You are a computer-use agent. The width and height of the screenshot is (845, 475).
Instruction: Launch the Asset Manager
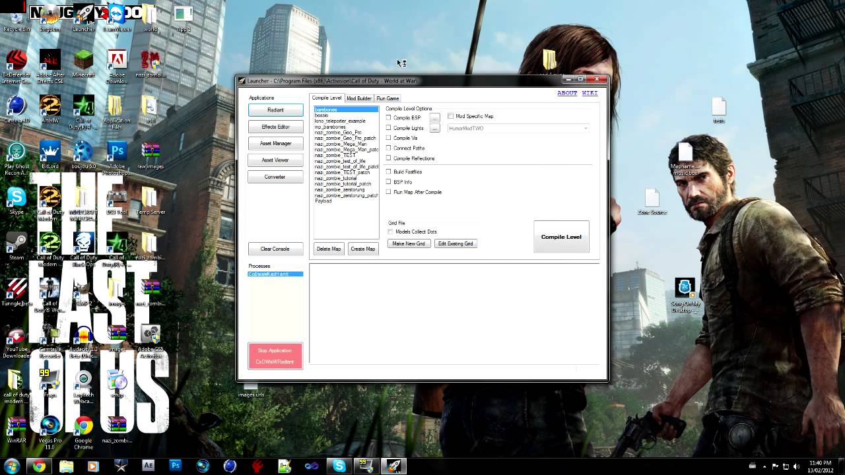click(x=275, y=143)
